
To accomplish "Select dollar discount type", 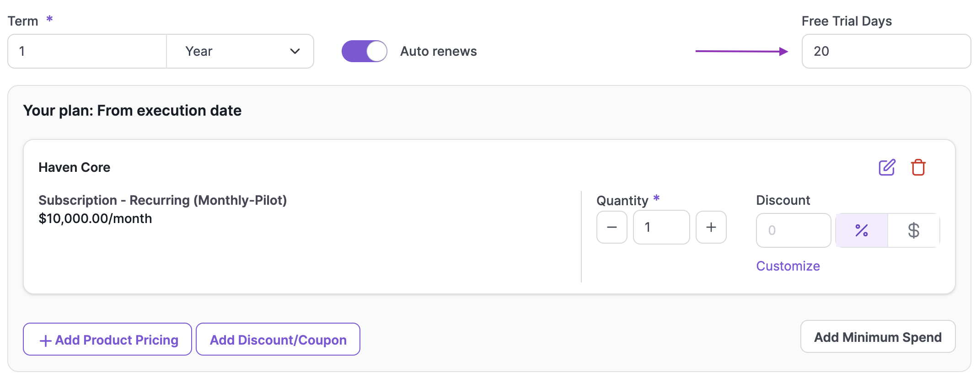I will [x=913, y=230].
